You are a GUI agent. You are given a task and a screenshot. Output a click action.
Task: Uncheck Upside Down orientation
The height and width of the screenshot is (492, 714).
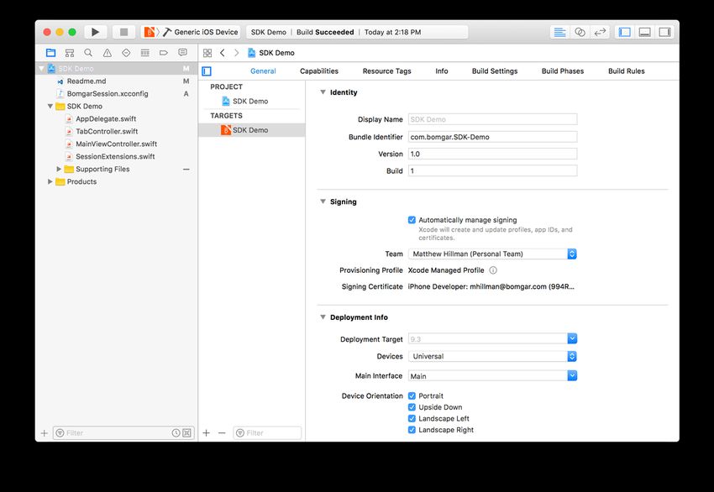click(412, 407)
